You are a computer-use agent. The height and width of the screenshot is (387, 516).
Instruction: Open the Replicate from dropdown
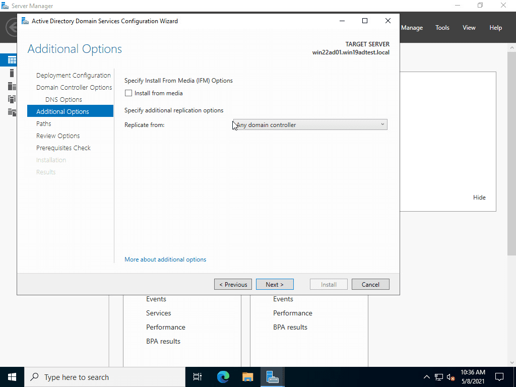382,124
